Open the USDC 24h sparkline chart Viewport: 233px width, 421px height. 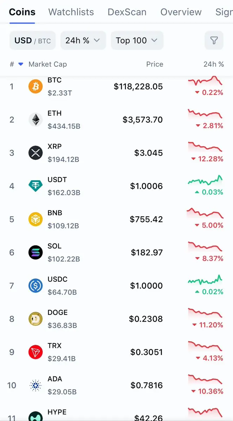205,280
